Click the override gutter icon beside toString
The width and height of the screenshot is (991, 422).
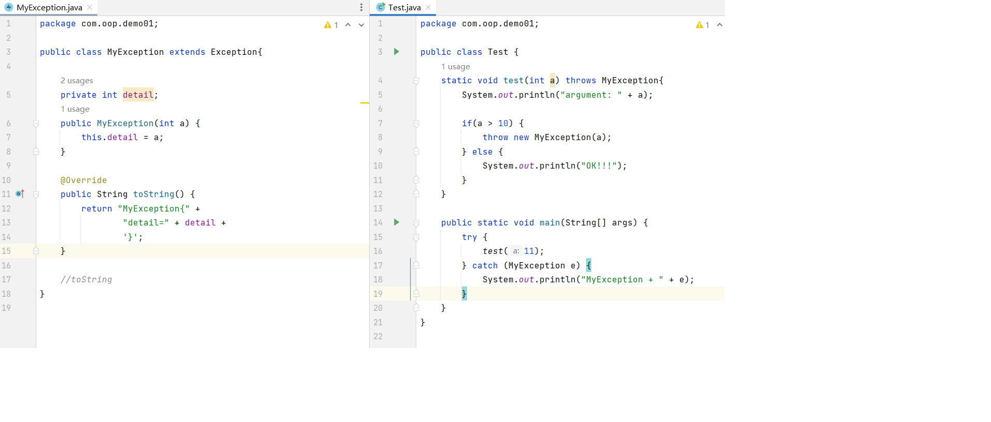pyautogui.click(x=20, y=194)
